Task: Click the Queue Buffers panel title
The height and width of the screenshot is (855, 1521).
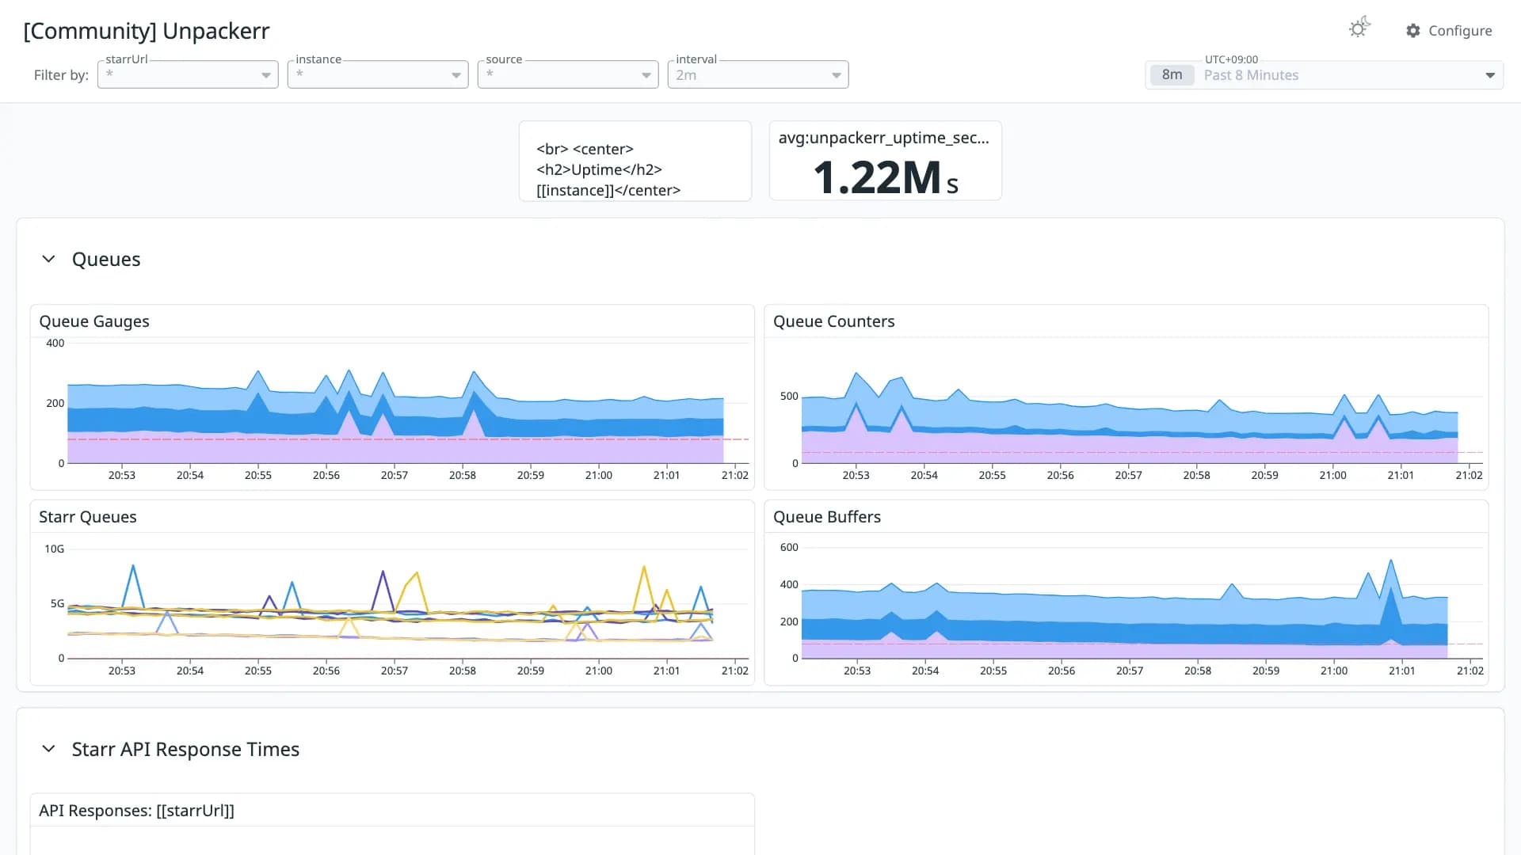Action: pos(827,517)
